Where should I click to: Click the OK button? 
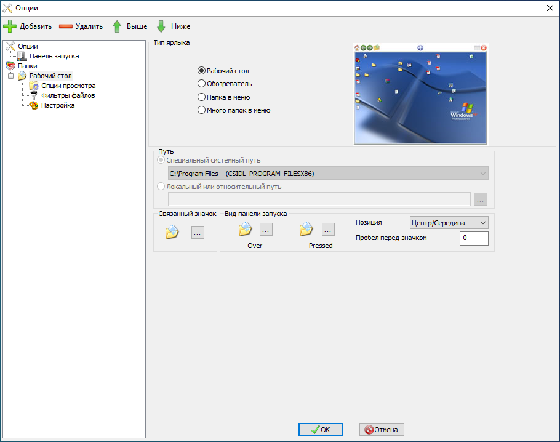(321, 430)
